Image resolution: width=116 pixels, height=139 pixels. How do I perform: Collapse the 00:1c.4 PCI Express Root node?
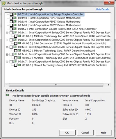pyautogui.click(x=7, y=54)
